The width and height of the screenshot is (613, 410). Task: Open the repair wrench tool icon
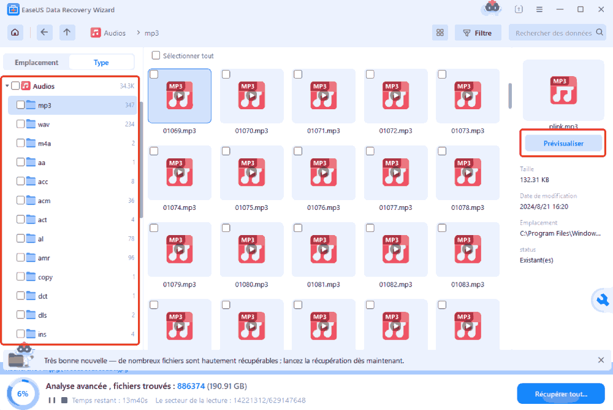[x=603, y=300]
